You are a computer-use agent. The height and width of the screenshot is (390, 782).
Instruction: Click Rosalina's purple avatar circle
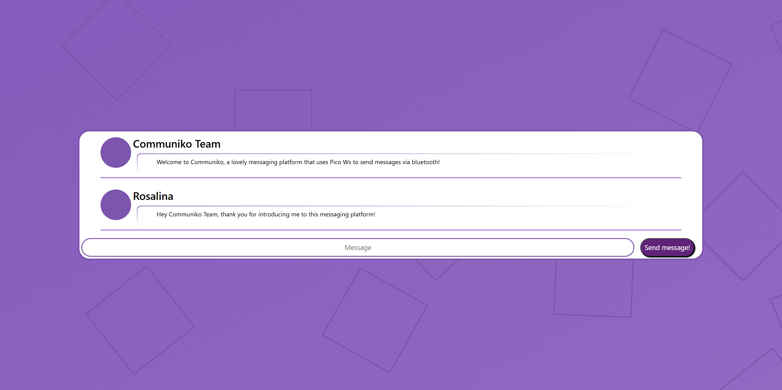(116, 205)
